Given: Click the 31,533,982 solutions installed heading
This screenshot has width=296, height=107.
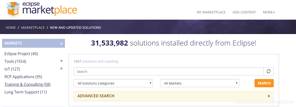Looking at the screenshot, I should (x=174, y=43).
